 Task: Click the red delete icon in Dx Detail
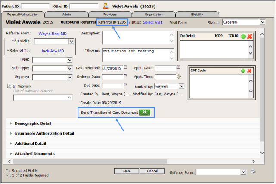coord(250,37)
